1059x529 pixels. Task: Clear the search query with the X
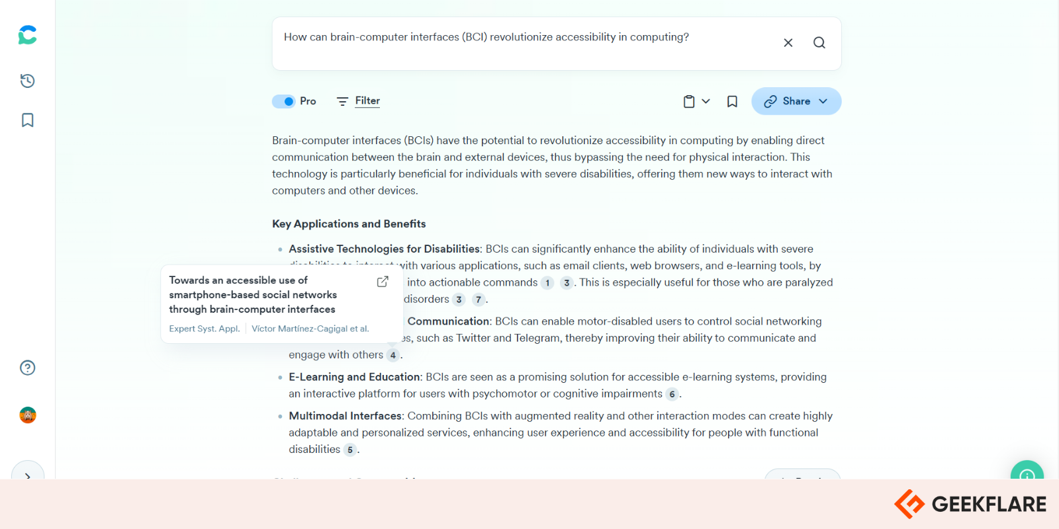(x=788, y=42)
